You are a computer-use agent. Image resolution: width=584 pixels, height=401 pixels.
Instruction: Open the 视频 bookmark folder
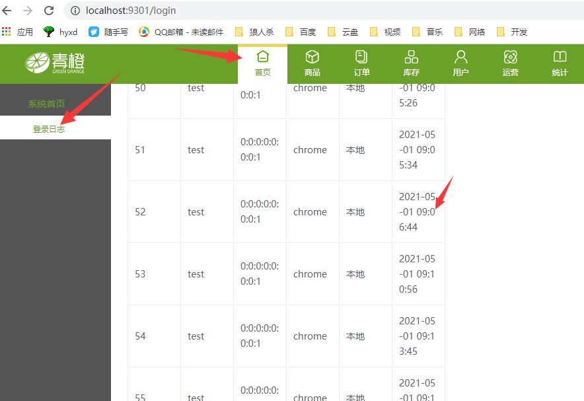coord(385,32)
